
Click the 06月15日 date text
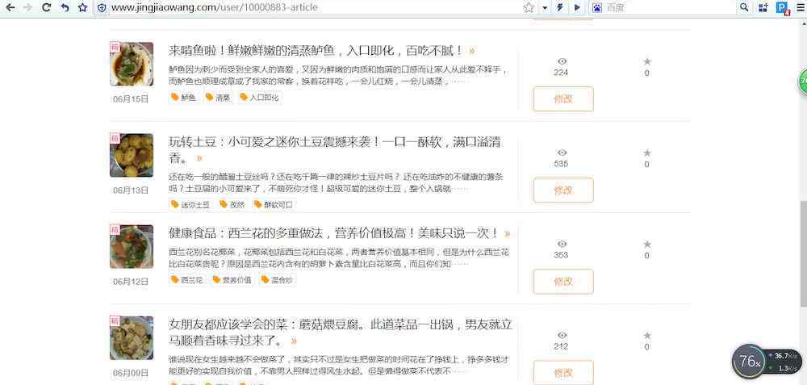coord(131,98)
